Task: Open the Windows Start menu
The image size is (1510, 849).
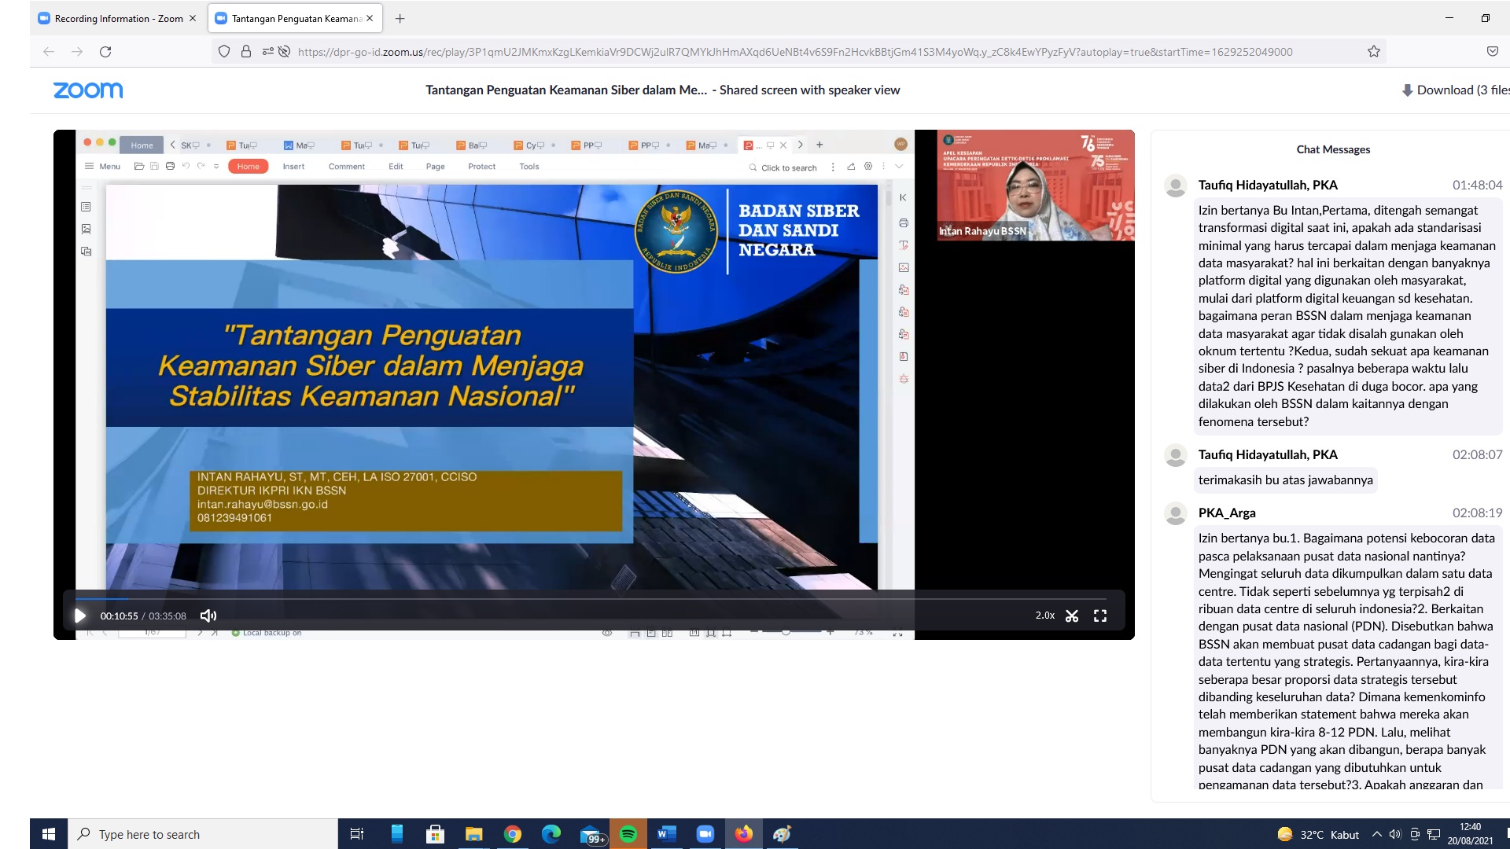Action: pyautogui.click(x=49, y=834)
